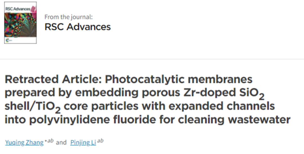This screenshot has width=304, height=154.
Task: Open author Yuqing Zhang's profile link
Action: pyautogui.click(x=24, y=142)
